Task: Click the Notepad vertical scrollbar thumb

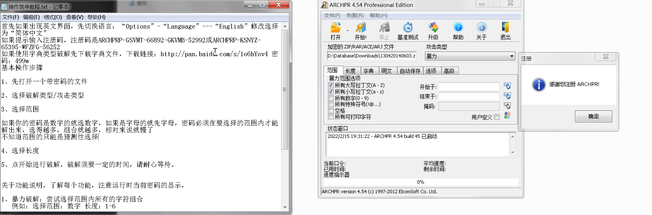Action: pos(285,90)
